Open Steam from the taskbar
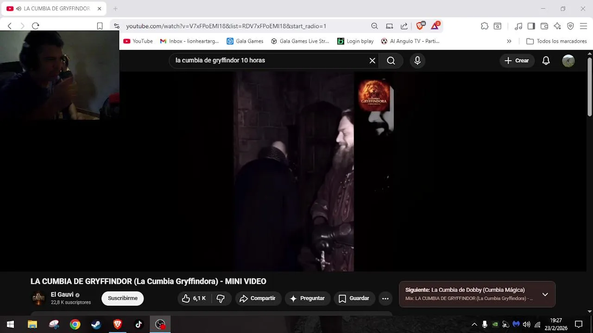 point(96,324)
